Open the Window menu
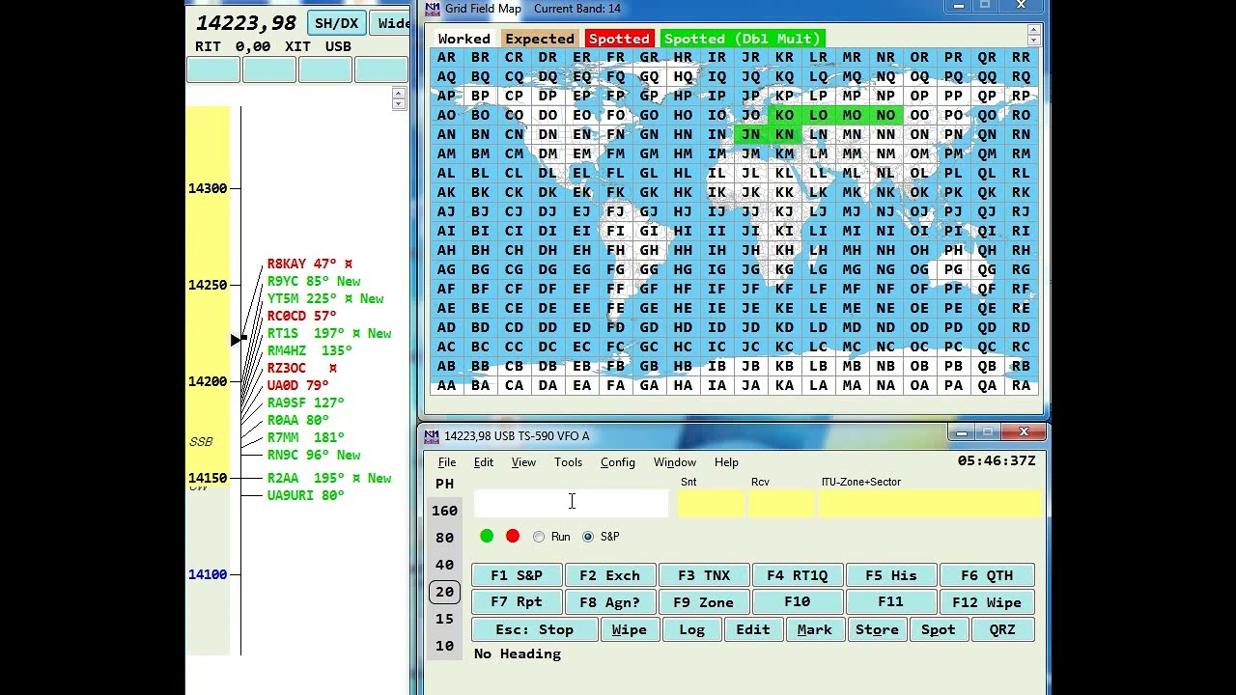The width and height of the screenshot is (1236, 695). point(675,462)
